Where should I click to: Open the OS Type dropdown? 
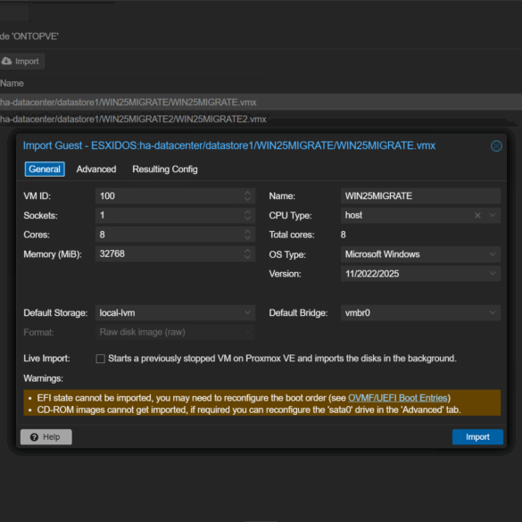point(420,254)
